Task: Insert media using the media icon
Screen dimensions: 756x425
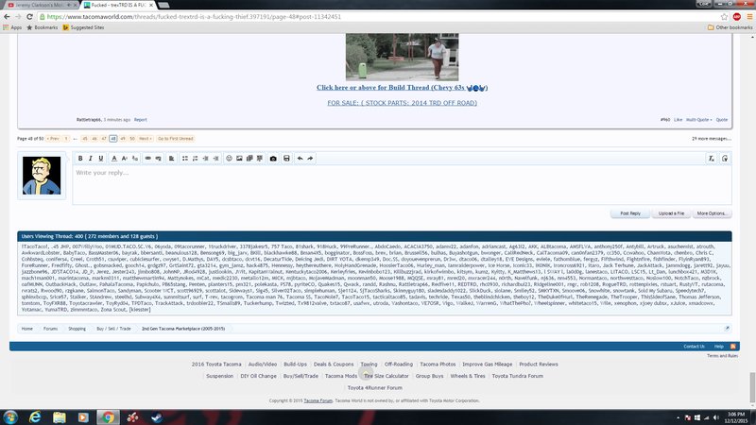Action: [x=249, y=159]
